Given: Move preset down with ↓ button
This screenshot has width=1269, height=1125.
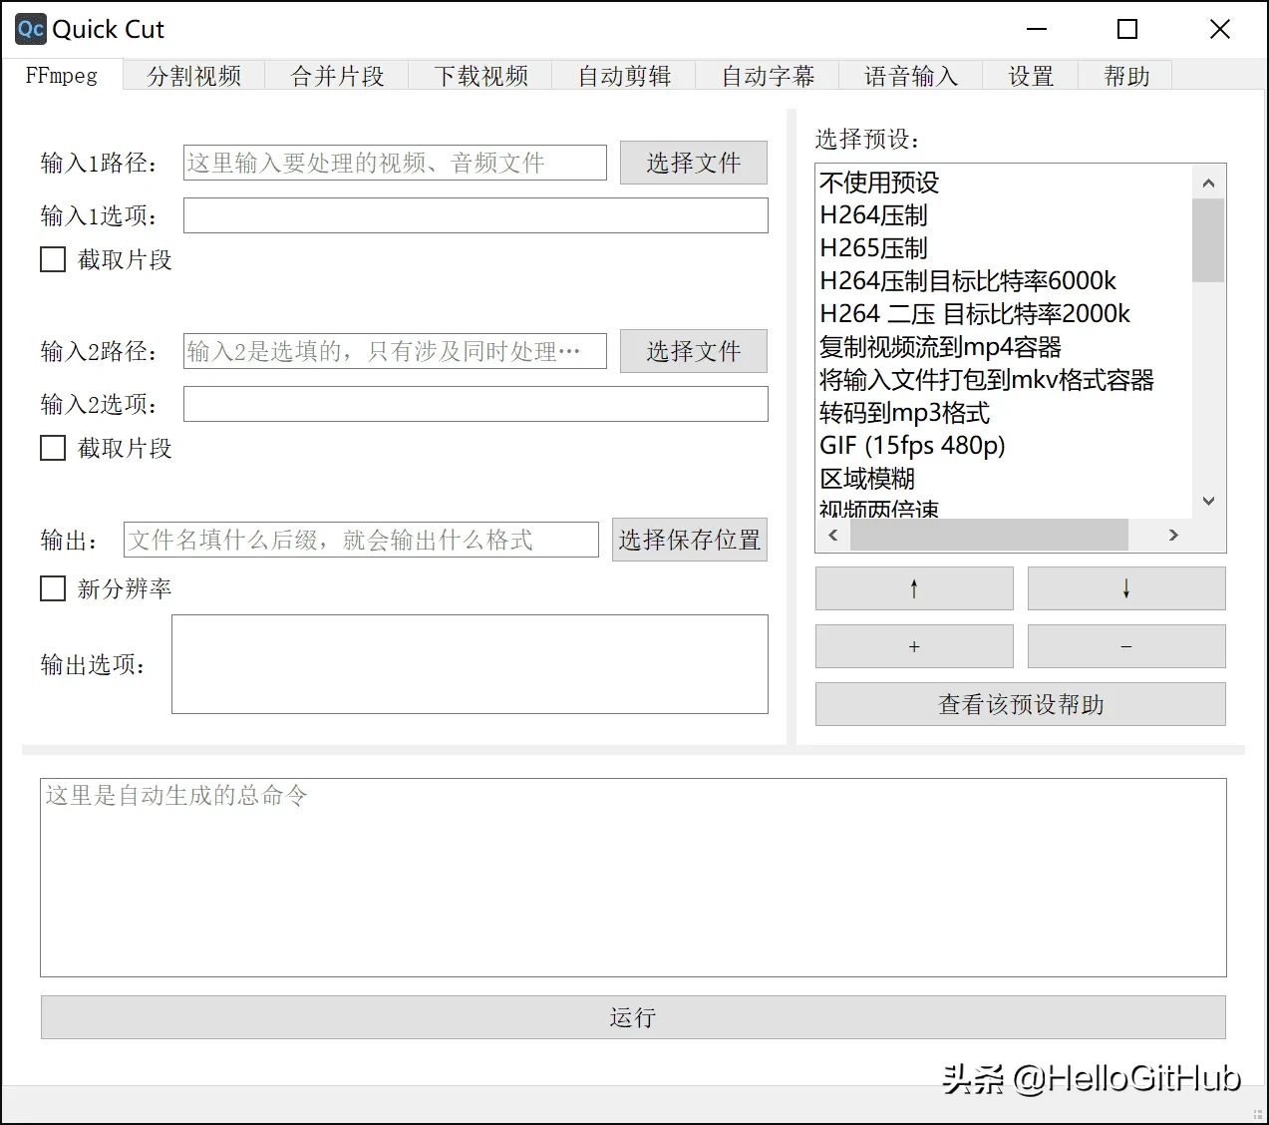Looking at the screenshot, I should tap(1126, 588).
